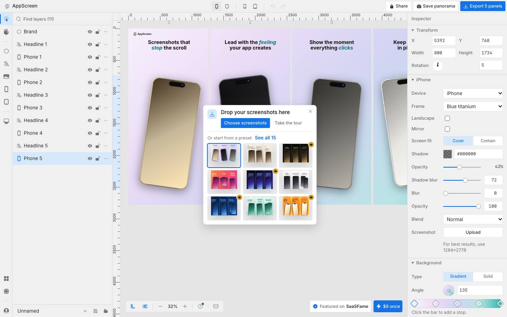
Task: Click the mail envelope icon
Action: [216, 306]
